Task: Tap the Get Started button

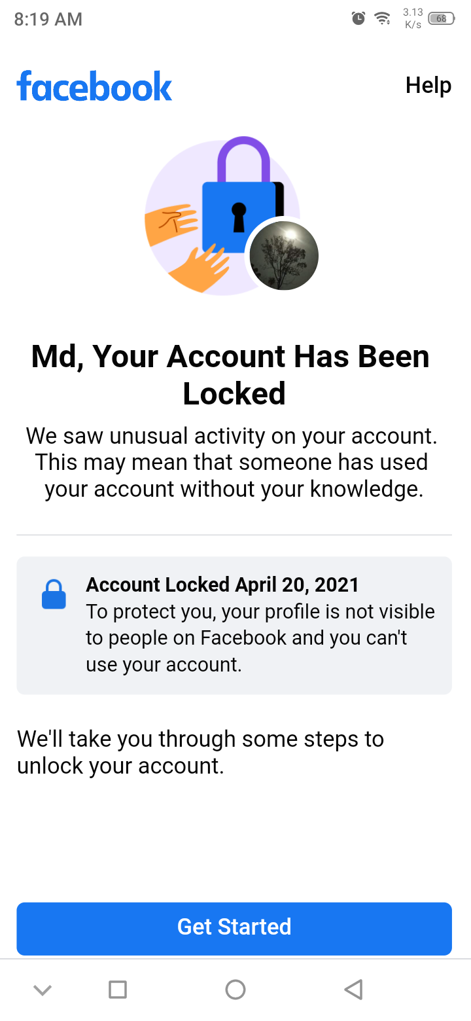Action: tap(234, 929)
